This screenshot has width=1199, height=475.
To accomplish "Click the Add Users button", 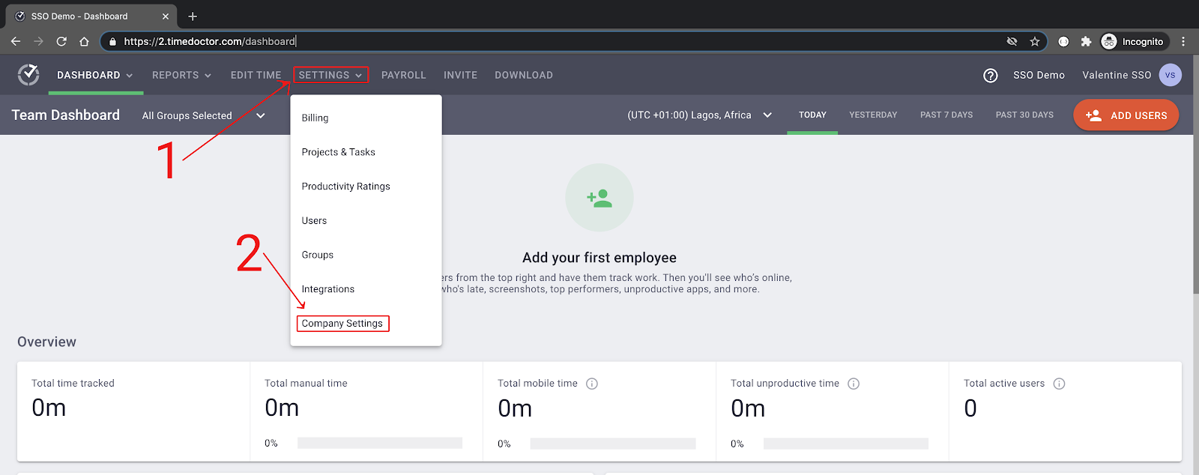I will 1126,115.
